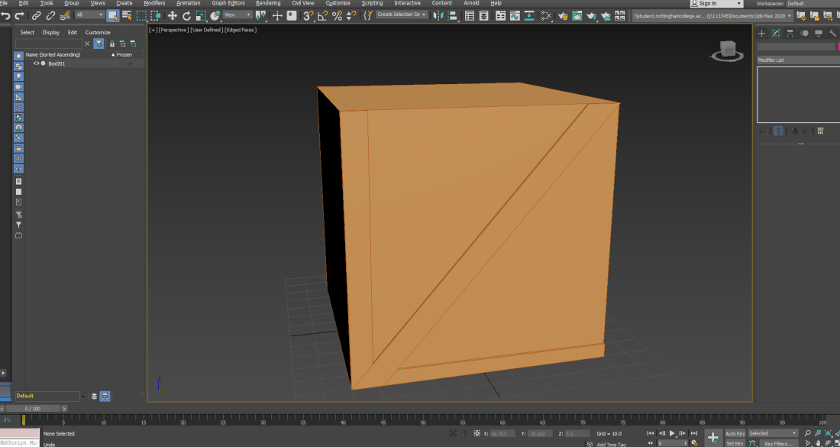Image resolution: width=840 pixels, height=447 pixels.
Task: Click the Key Filters button
Action: 778,443
